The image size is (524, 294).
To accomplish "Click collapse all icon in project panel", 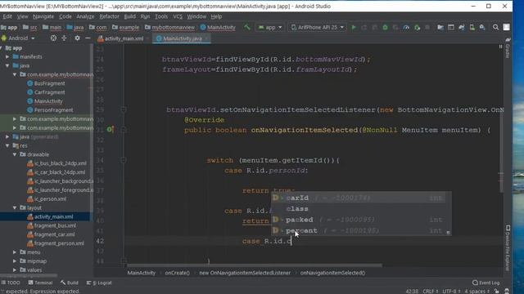I will [x=64, y=38].
